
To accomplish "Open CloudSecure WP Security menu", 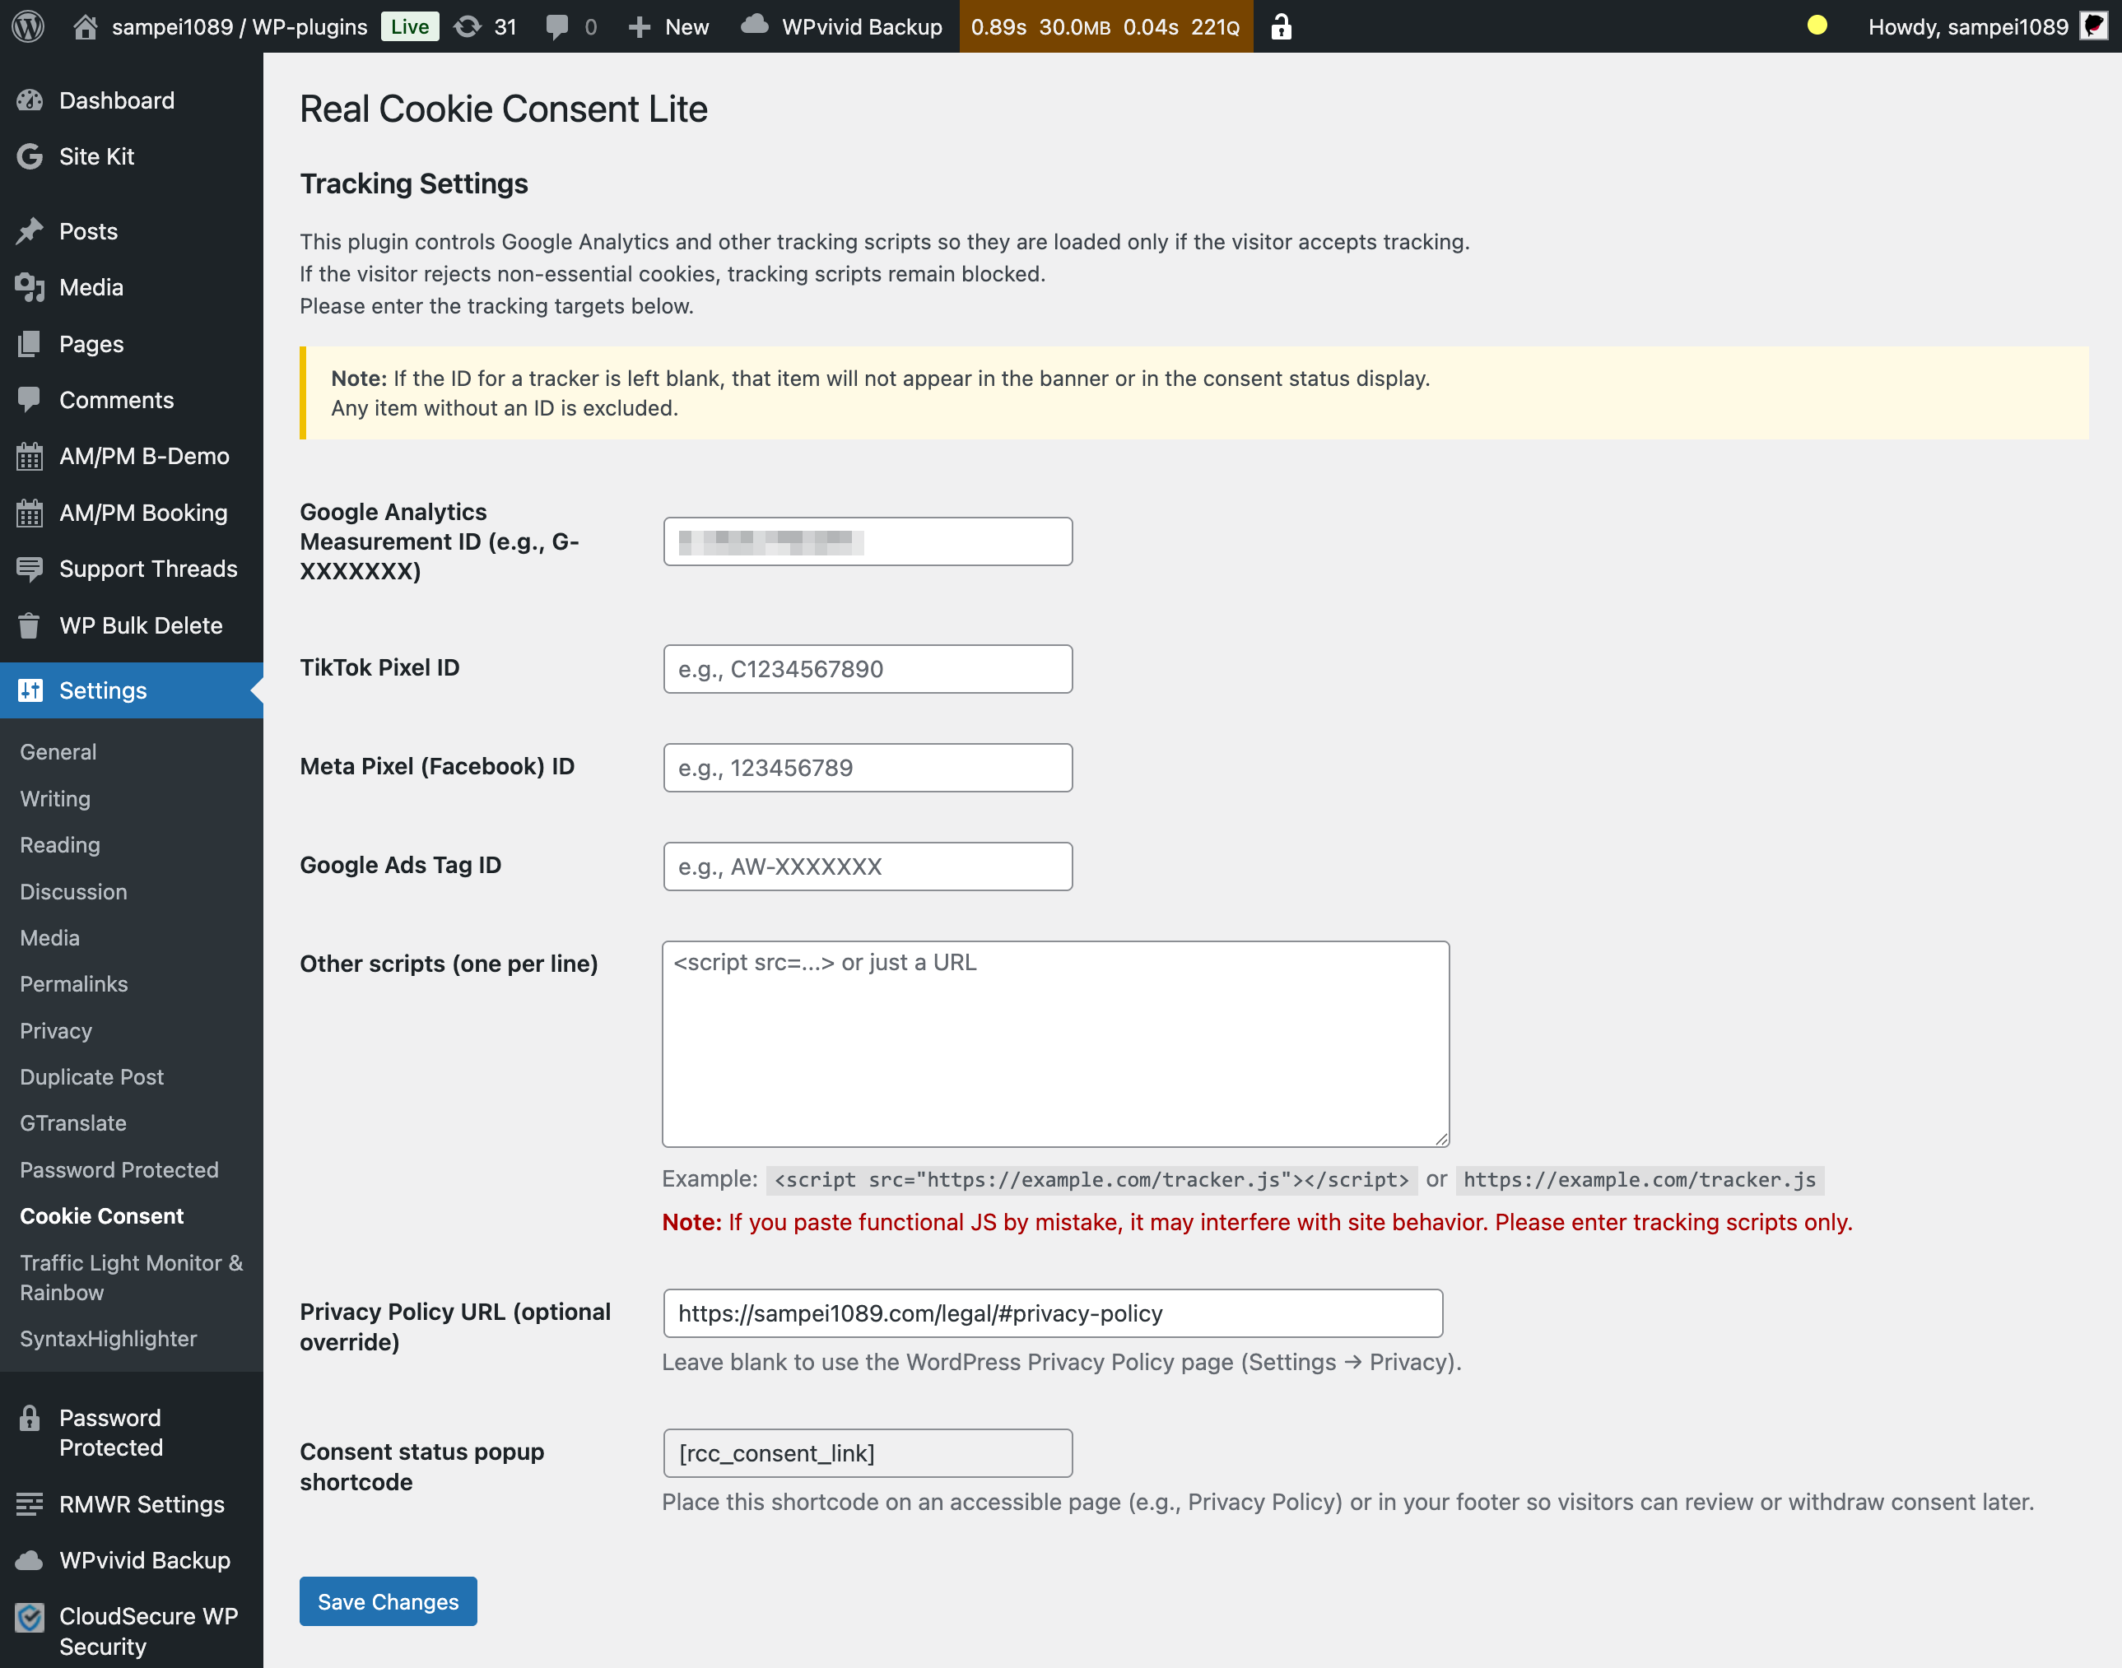I will pos(147,1631).
